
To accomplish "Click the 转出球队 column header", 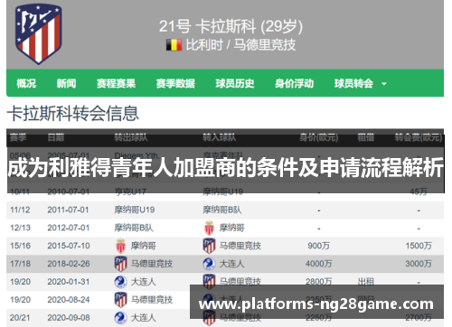I will point(131,137).
